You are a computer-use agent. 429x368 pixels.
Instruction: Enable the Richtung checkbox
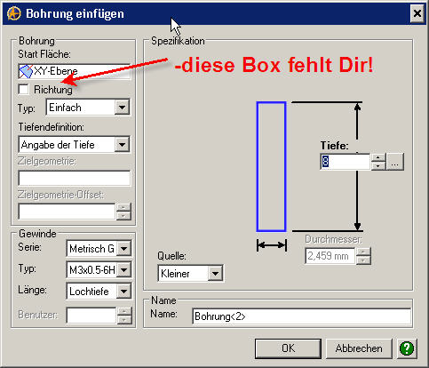23,89
